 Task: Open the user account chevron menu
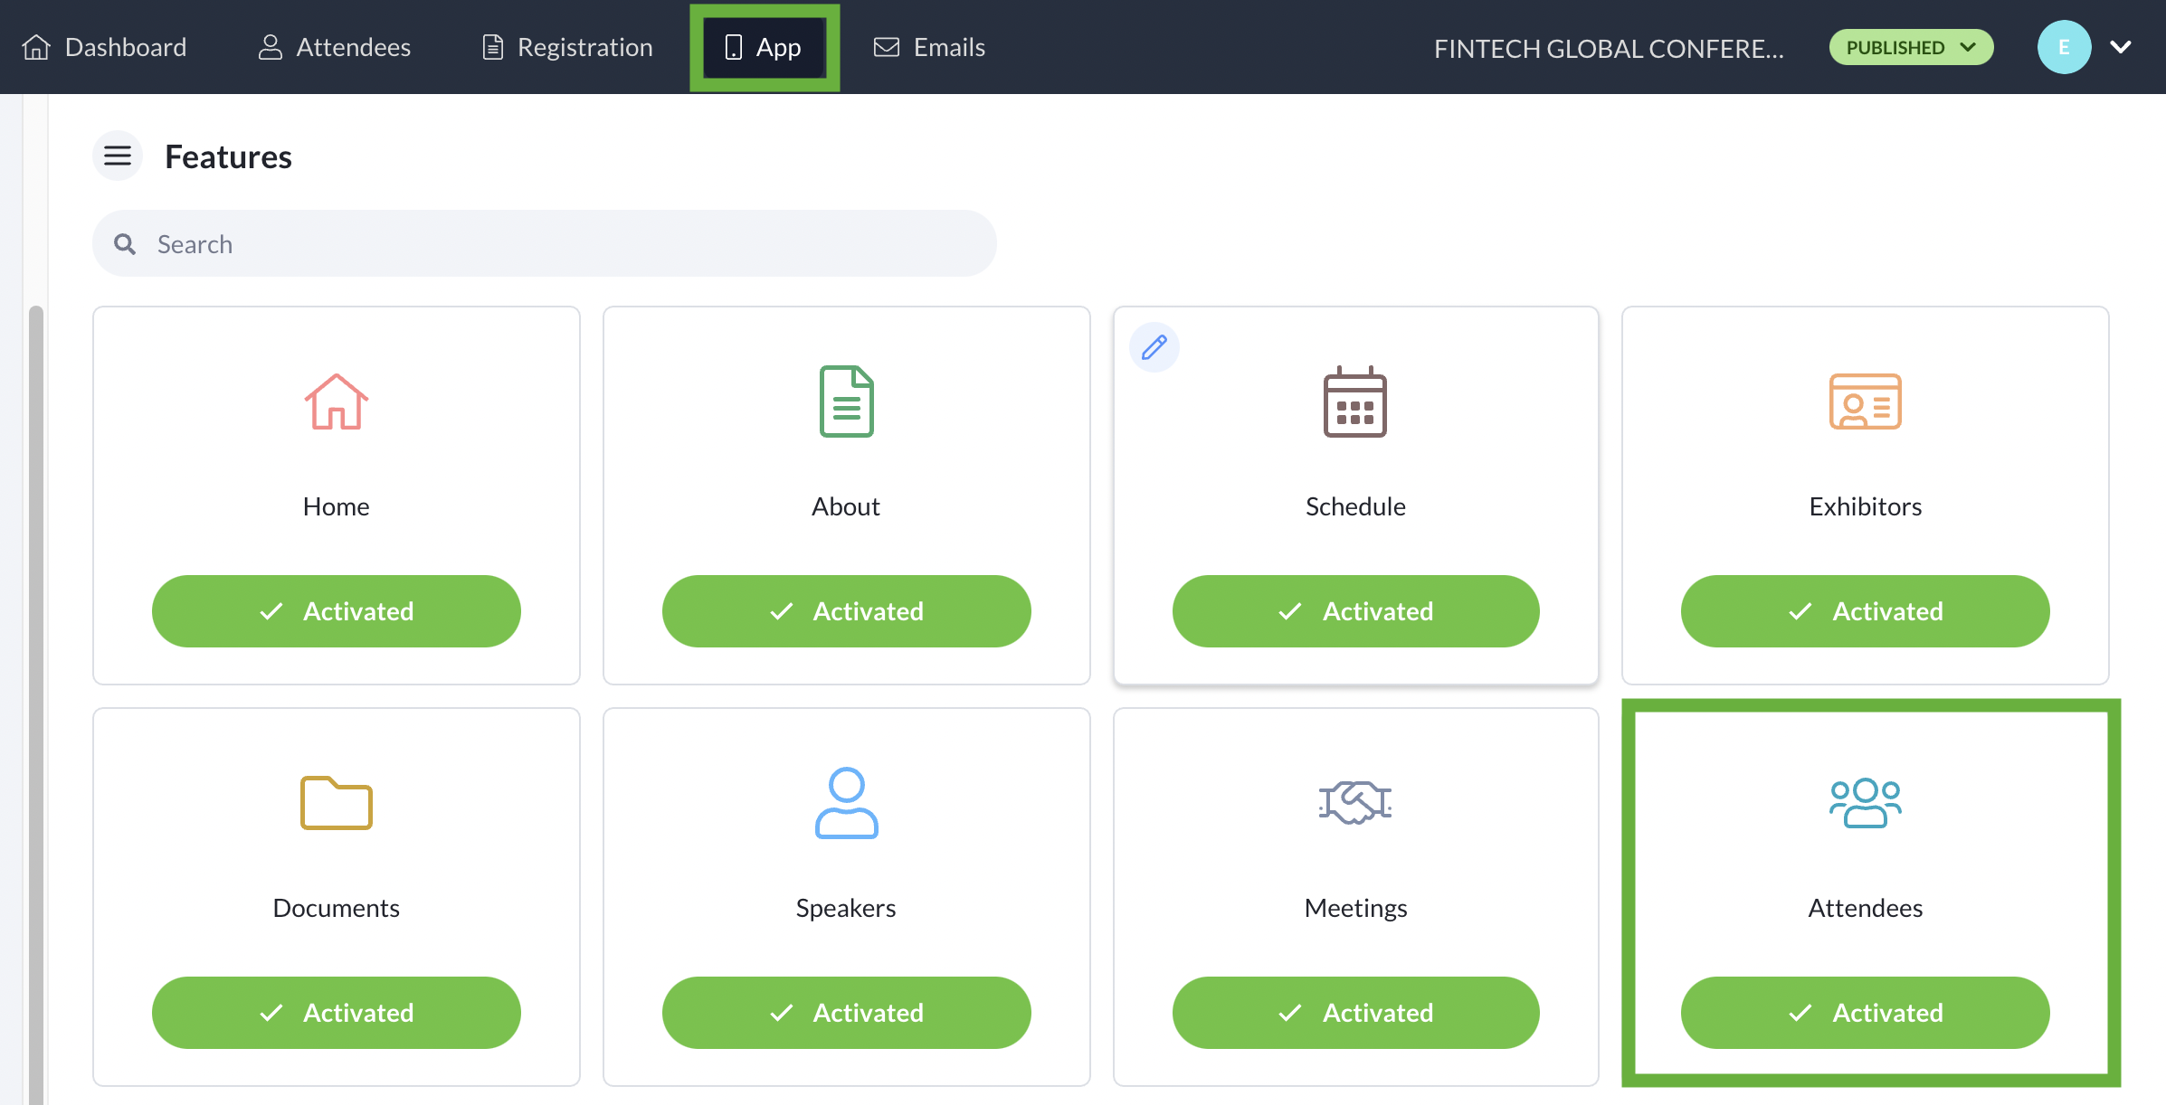pos(2121,47)
